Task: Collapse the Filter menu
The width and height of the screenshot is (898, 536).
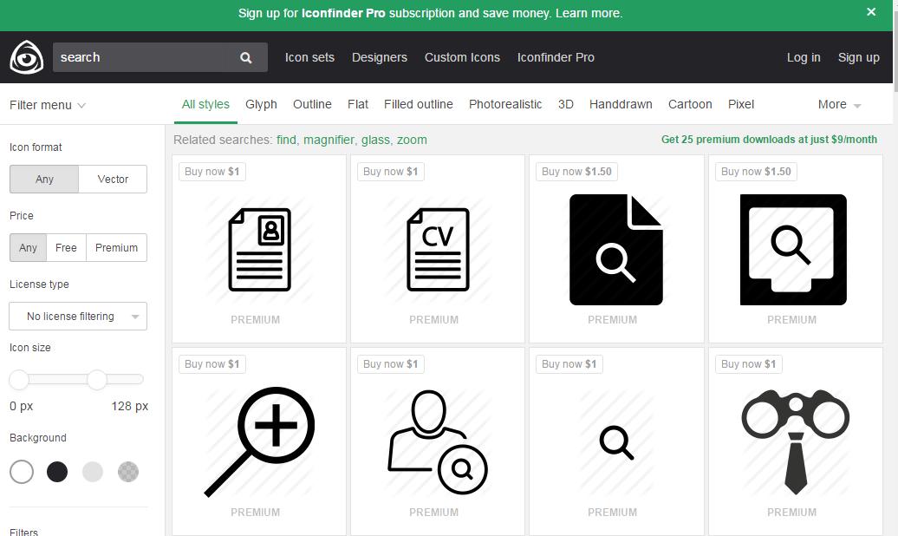Action: (48, 105)
